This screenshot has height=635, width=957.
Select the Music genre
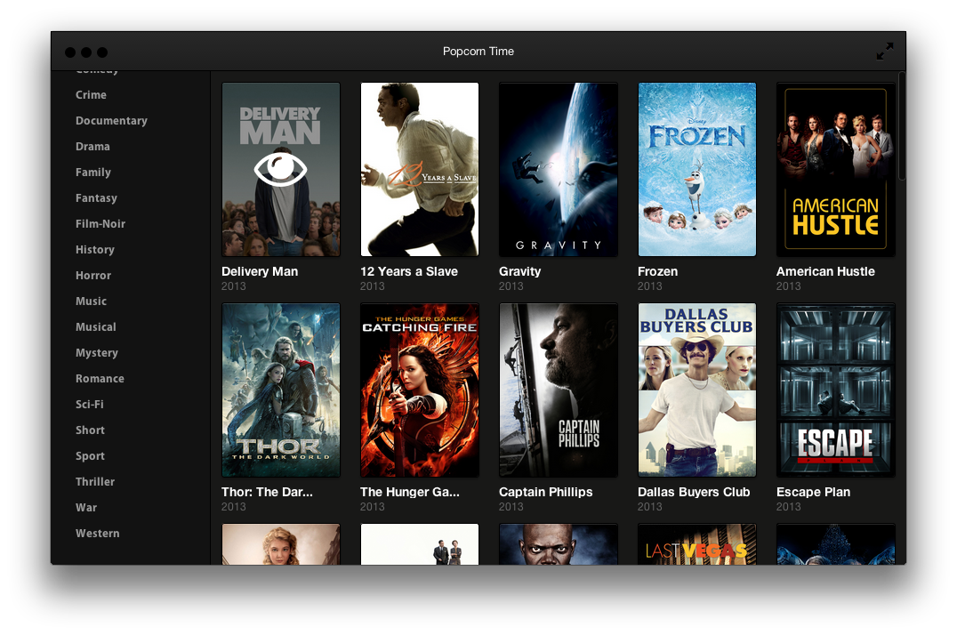(x=91, y=301)
